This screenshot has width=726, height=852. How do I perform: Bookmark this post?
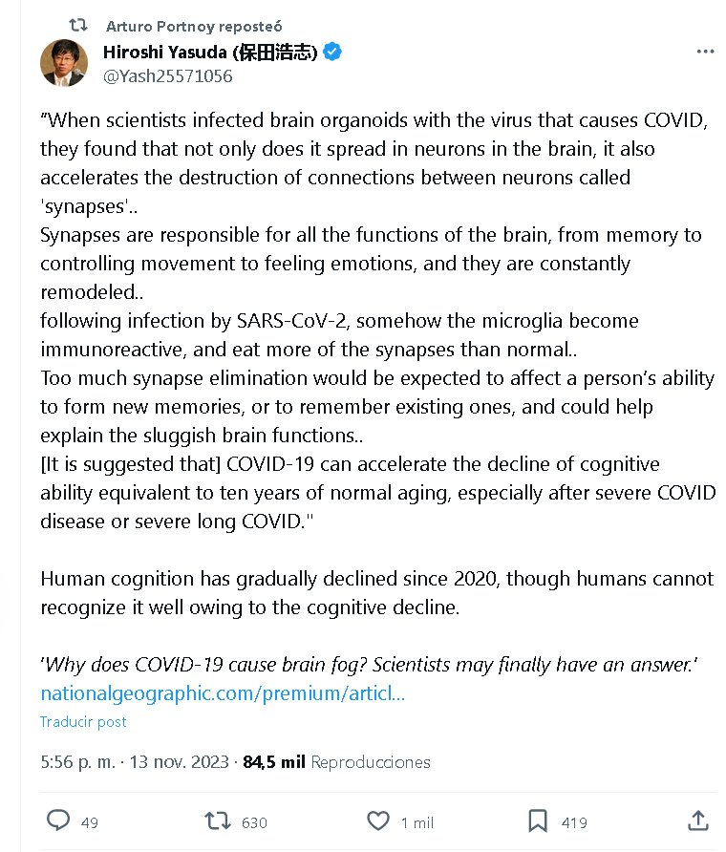(x=538, y=820)
